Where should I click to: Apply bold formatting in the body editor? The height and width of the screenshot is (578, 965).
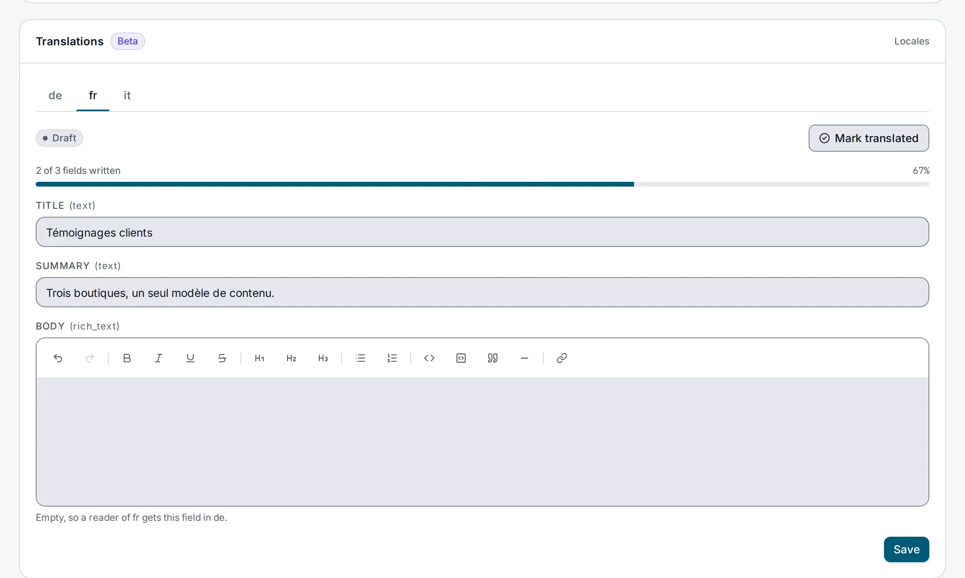point(127,358)
